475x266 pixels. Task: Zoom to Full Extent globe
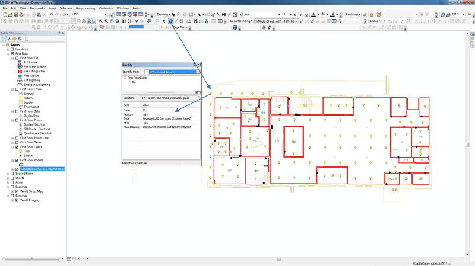pyautogui.click(x=117, y=21)
